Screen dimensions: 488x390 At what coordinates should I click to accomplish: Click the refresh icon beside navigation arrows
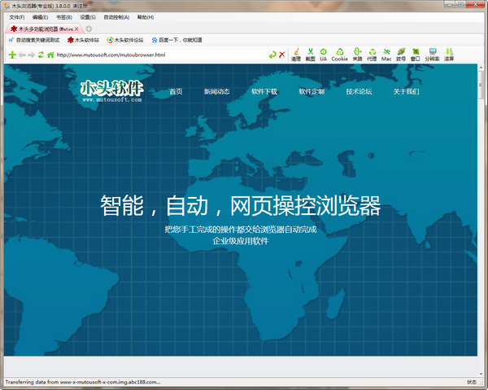pos(41,55)
